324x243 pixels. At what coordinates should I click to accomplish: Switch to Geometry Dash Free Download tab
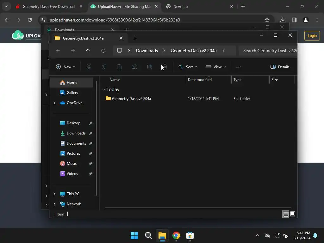[49, 7]
